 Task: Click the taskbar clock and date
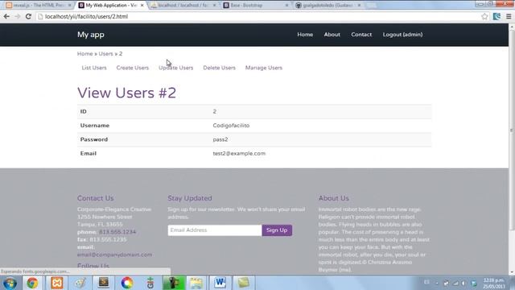[493, 283]
